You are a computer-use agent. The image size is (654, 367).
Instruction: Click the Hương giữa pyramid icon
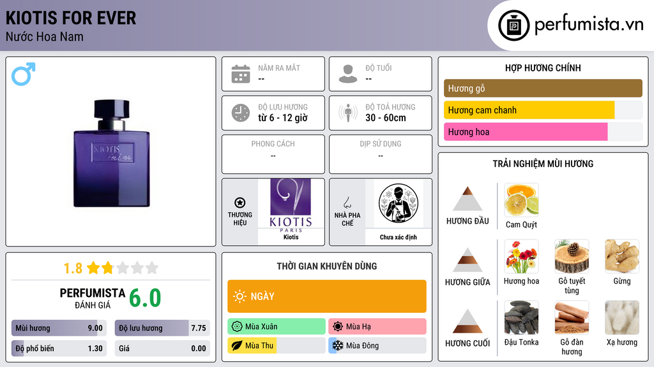(468, 260)
